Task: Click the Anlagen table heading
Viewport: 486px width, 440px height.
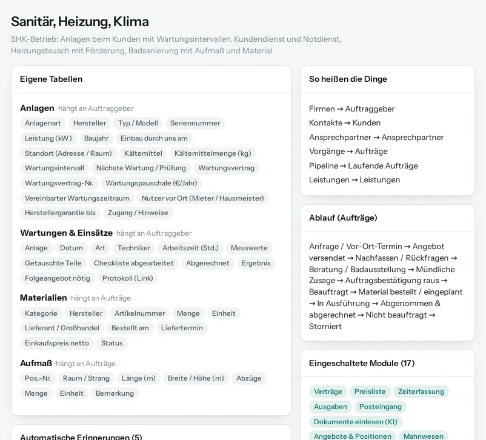Action: [x=37, y=108]
